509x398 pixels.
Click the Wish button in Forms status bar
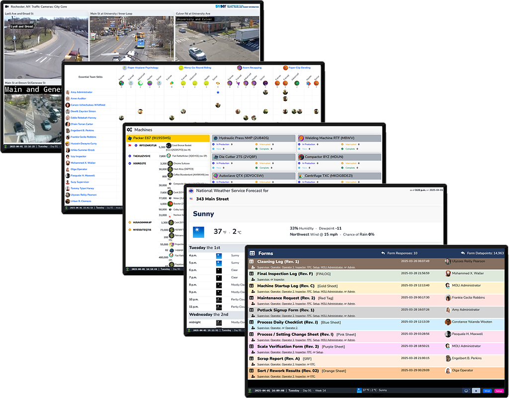(x=487, y=391)
